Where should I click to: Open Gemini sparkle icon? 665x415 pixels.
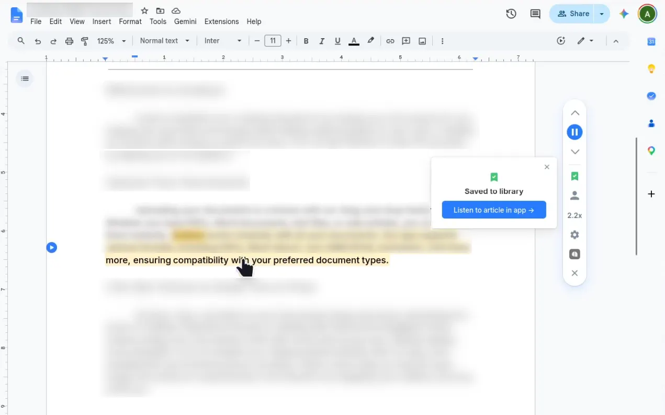click(x=624, y=14)
